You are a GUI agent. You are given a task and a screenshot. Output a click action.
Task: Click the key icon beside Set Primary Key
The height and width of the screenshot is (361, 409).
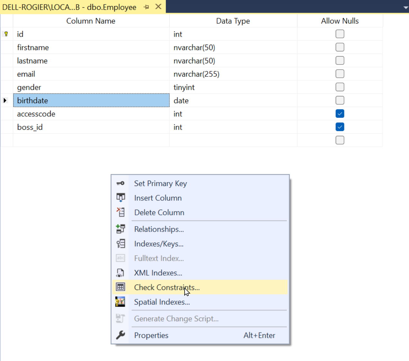(x=121, y=183)
